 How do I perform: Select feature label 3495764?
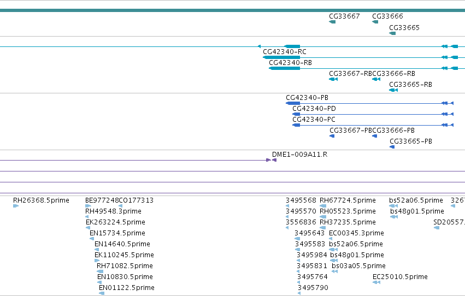(x=312, y=277)
